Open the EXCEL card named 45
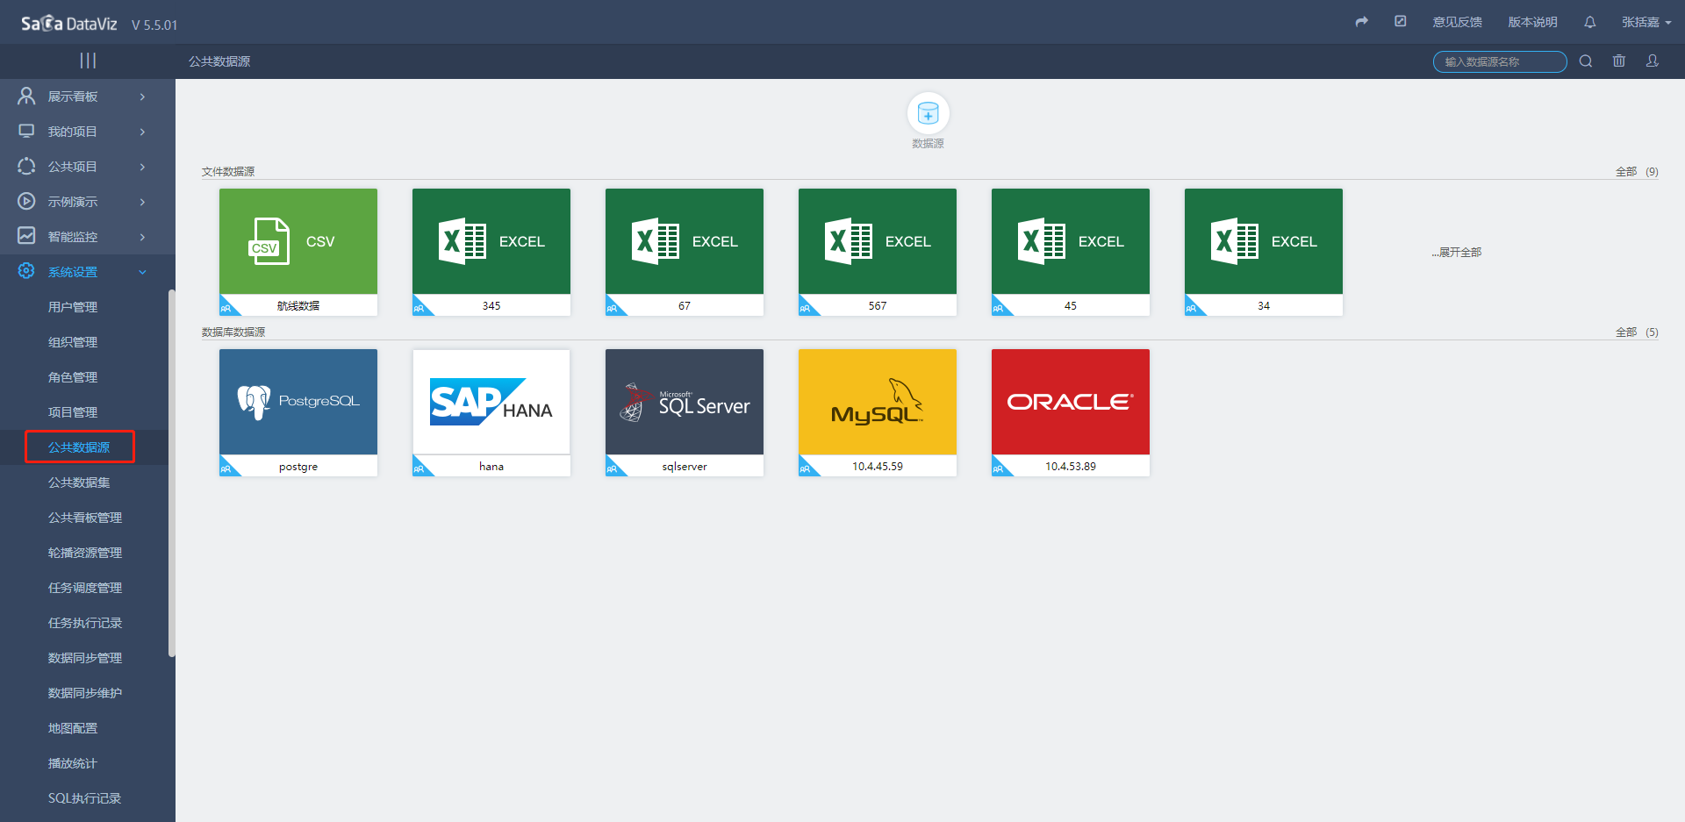The image size is (1685, 822). [1071, 252]
